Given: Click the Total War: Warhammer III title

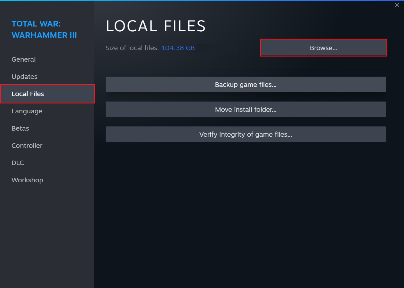Looking at the screenshot, I should click(44, 29).
